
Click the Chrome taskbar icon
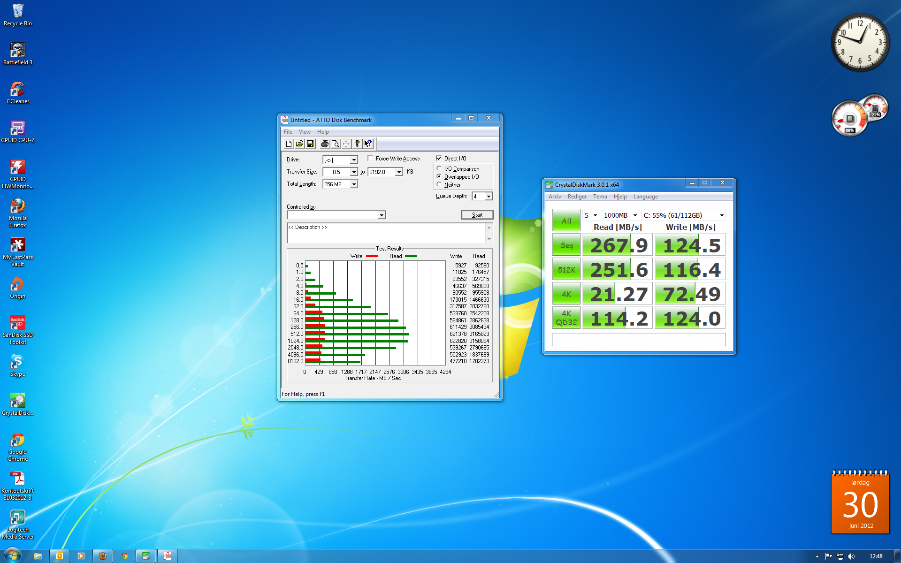124,556
